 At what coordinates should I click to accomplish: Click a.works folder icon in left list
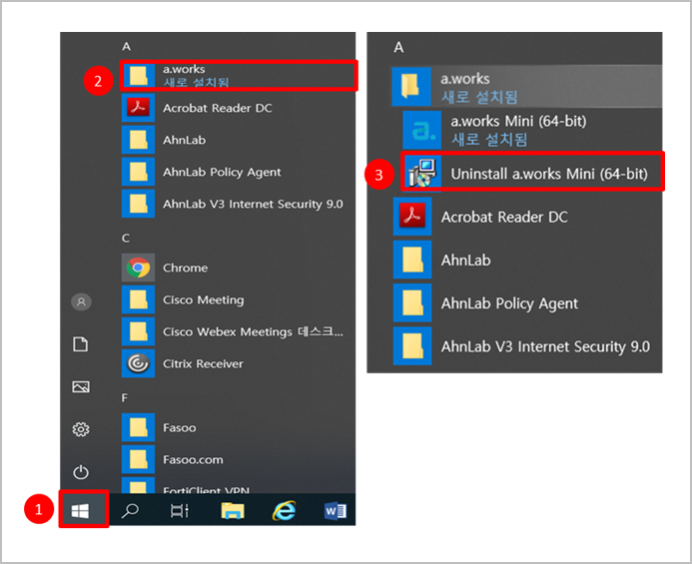click(138, 75)
